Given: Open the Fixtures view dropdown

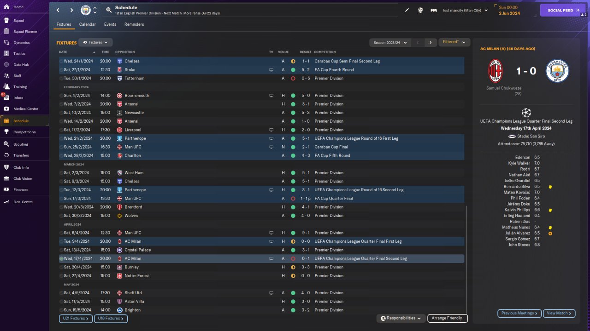Looking at the screenshot, I should [95, 42].
